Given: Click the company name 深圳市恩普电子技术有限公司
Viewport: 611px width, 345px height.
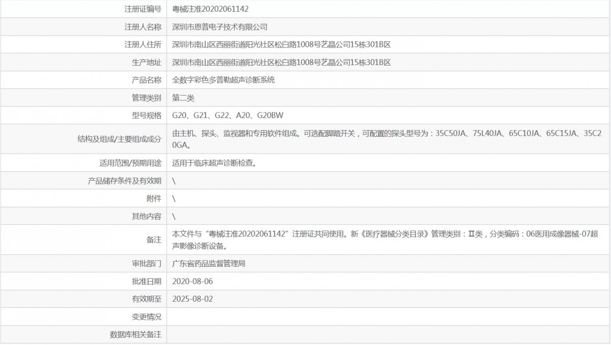Looking at the screenshot, I should (x=220, y=27).
